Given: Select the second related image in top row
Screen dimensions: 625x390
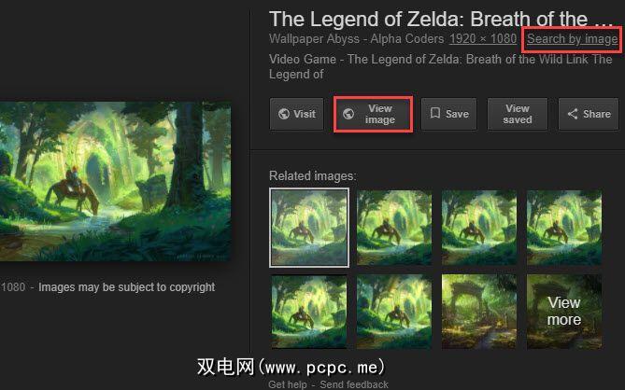Looking at the screenshot, I should [x=394, y=228].
